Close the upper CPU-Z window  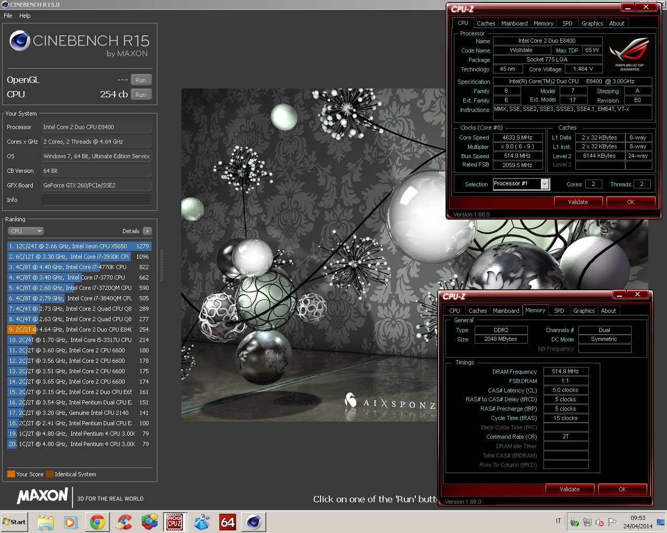(646, 7)
